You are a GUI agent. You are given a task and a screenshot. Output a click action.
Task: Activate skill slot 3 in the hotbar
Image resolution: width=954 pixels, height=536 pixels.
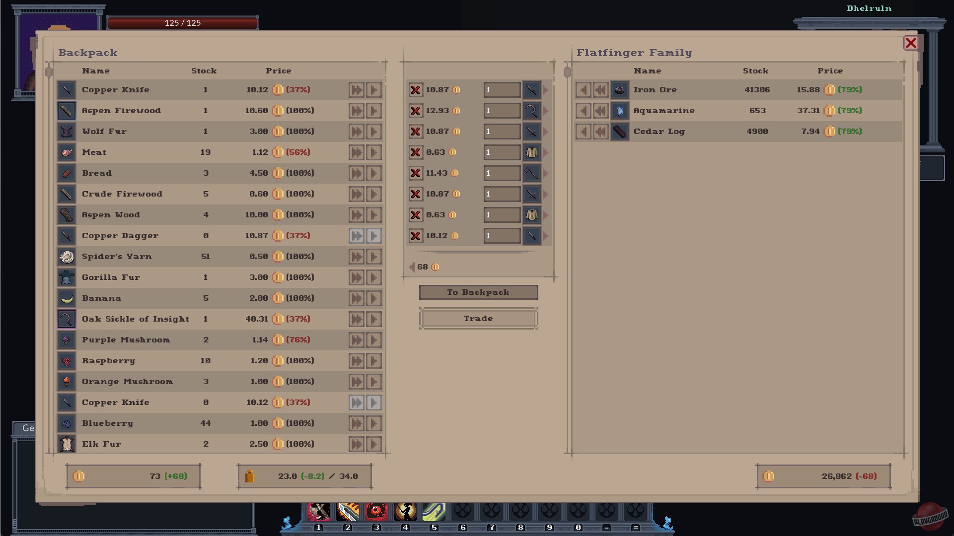[376, 512]
